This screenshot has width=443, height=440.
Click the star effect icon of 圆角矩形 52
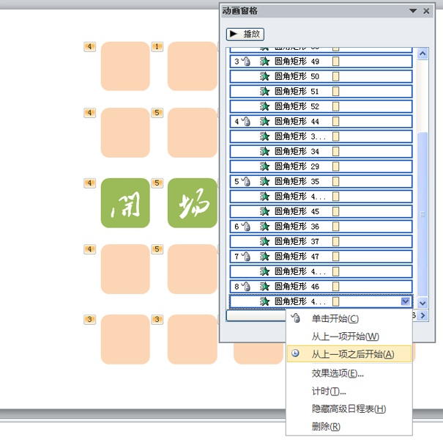coord(265,106)
